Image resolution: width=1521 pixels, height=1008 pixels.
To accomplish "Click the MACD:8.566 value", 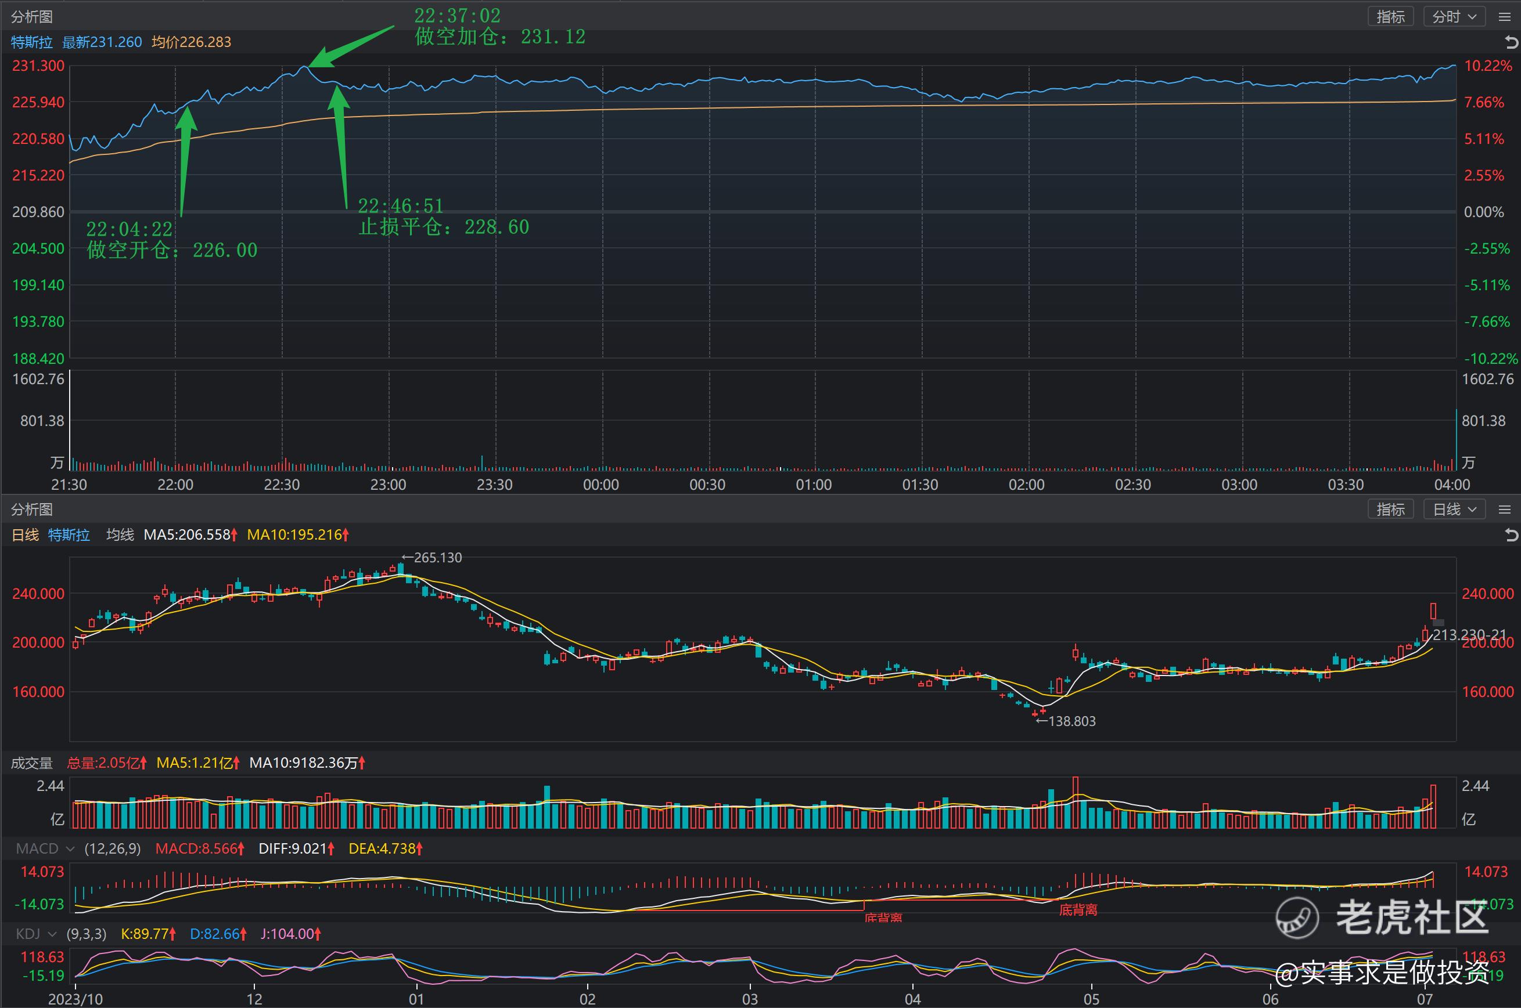I will pos(200,848).
